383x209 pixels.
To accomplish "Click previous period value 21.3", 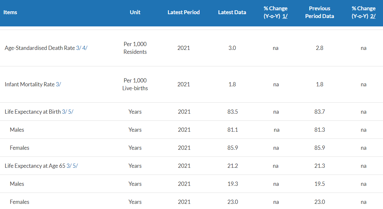I will (x=319, y=166).
